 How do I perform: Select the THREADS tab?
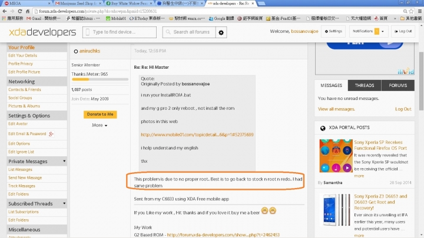[365, 85]
